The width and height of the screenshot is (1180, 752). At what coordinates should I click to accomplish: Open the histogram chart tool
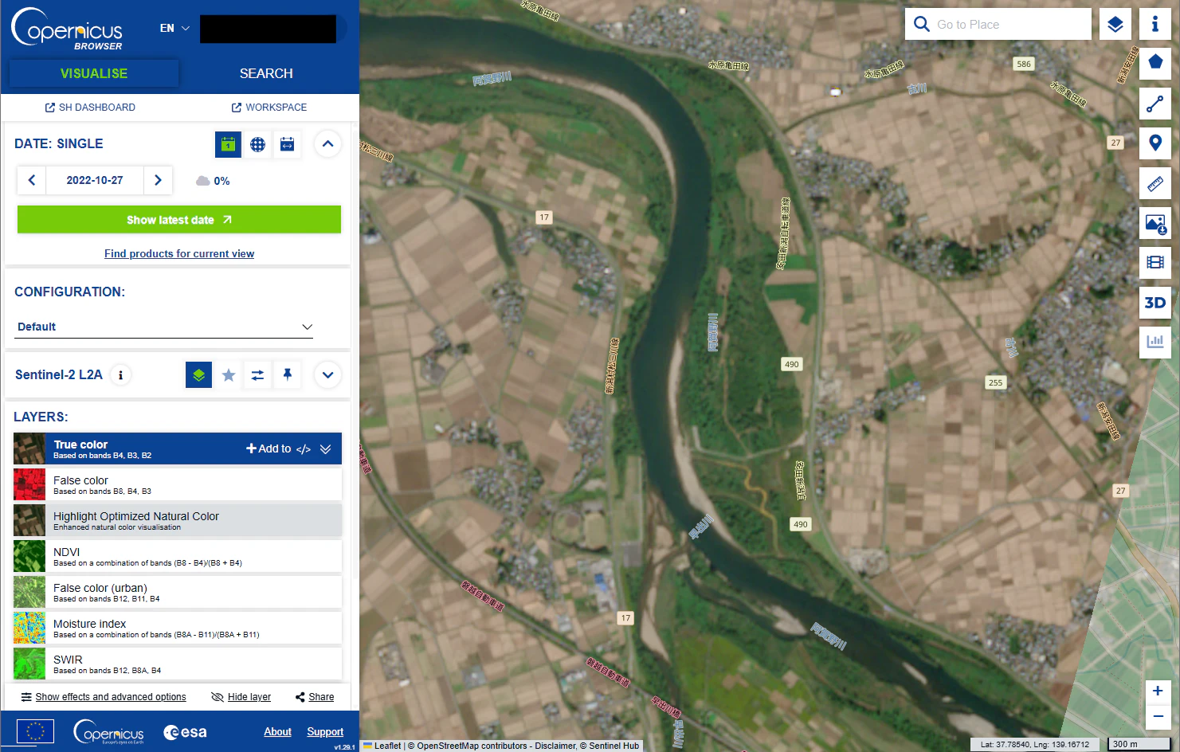click(x=1155, y=342)
